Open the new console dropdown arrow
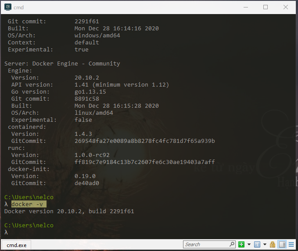 coord(249,244)
